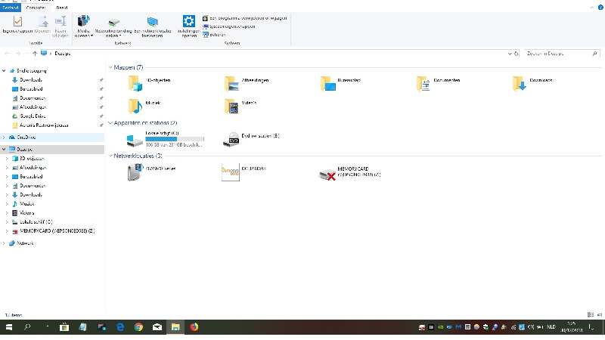Launch Google Chrome from the taskbar

pos(138,327)
